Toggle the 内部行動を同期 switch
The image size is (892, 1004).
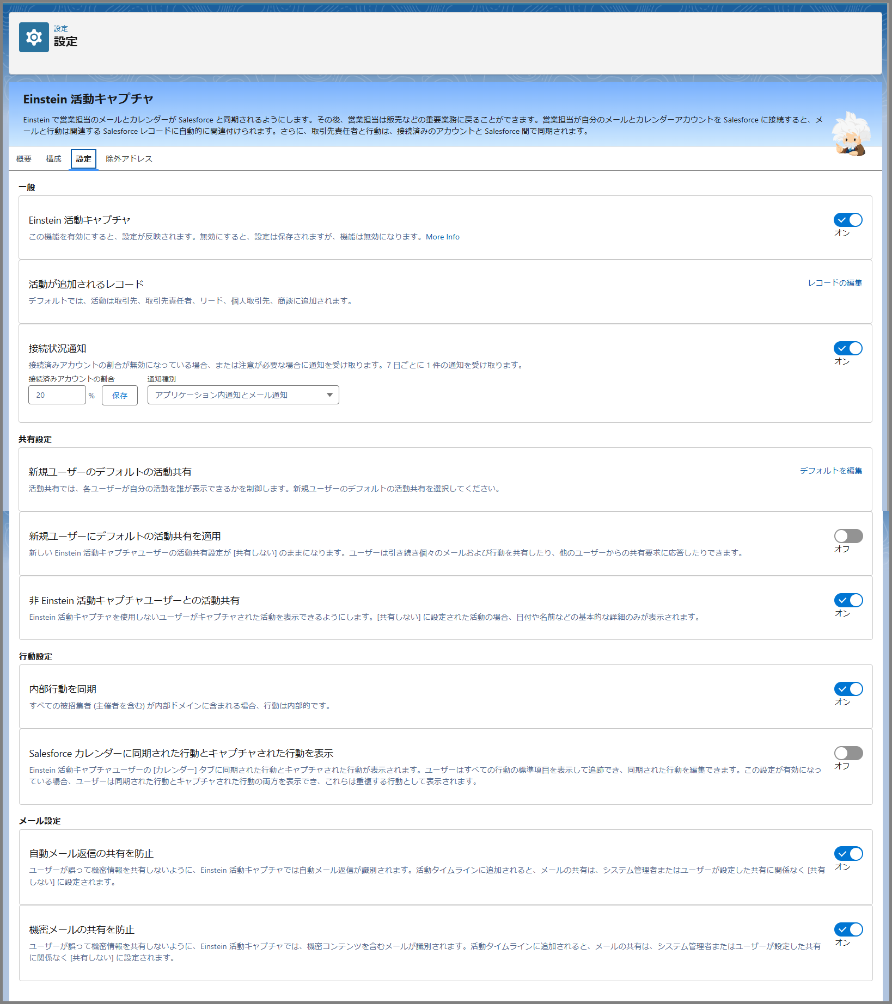click(848, 689)
